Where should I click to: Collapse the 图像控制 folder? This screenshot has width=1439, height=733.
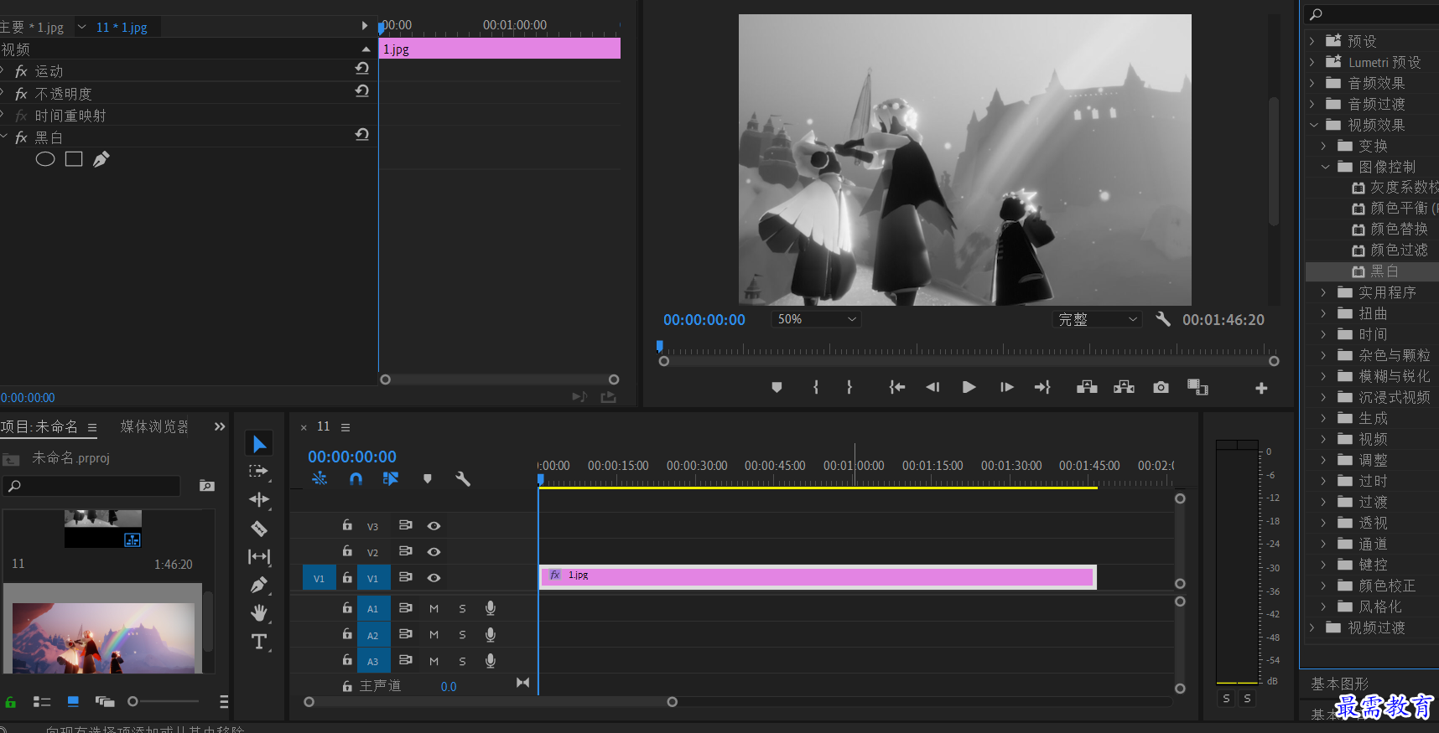[x=1325, y=167]
